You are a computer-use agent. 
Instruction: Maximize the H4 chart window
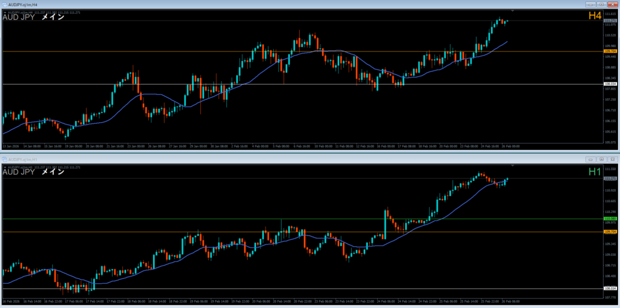(600, 4)
